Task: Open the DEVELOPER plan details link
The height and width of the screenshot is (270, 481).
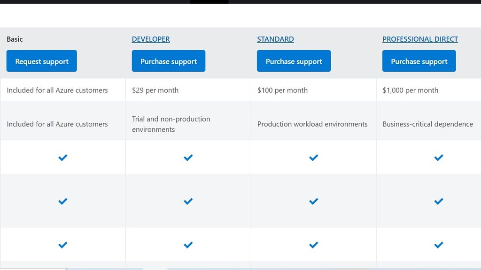Action: [x=150, y=39]
